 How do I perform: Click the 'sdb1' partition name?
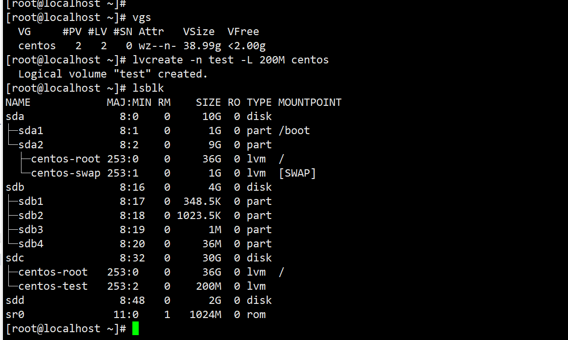[31, 201]
